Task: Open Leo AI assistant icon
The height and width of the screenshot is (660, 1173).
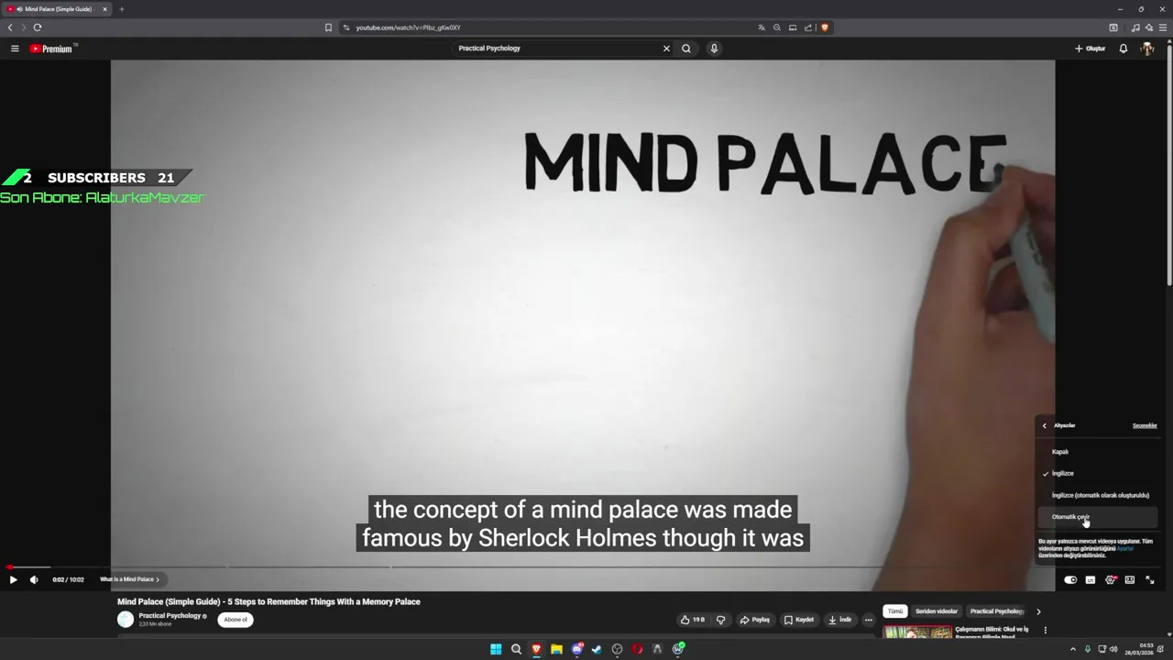Action: [1148, 27]
